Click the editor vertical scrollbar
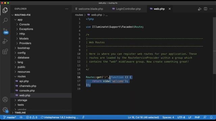The image size is (216, 121). point(215,46)
